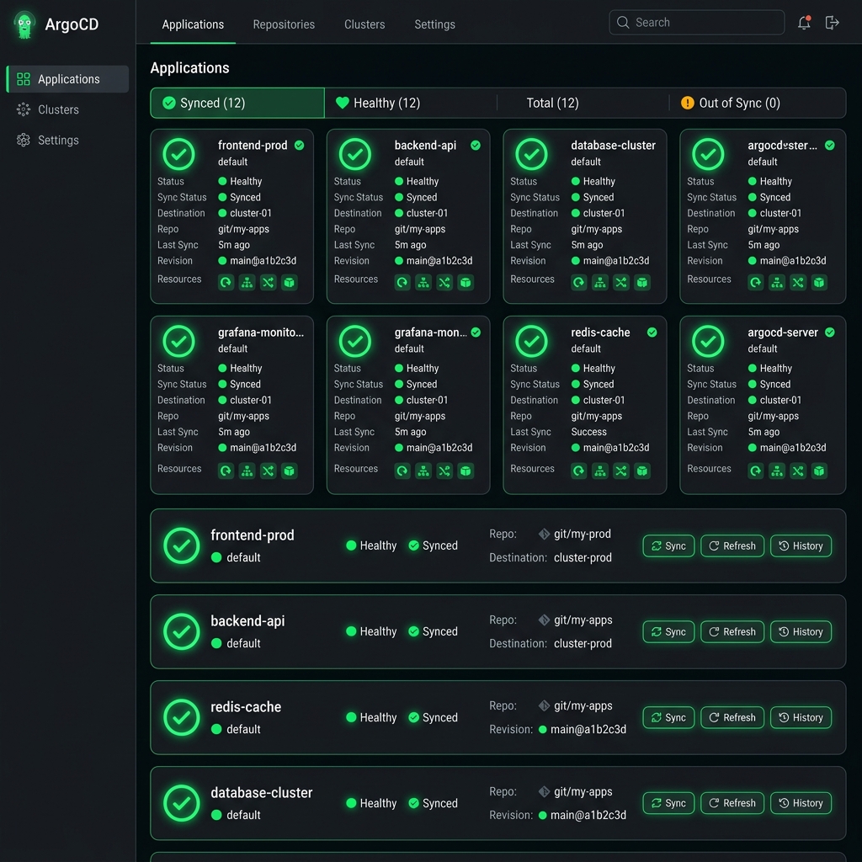Click the large check circle in backend-api list row

(182, 631)
